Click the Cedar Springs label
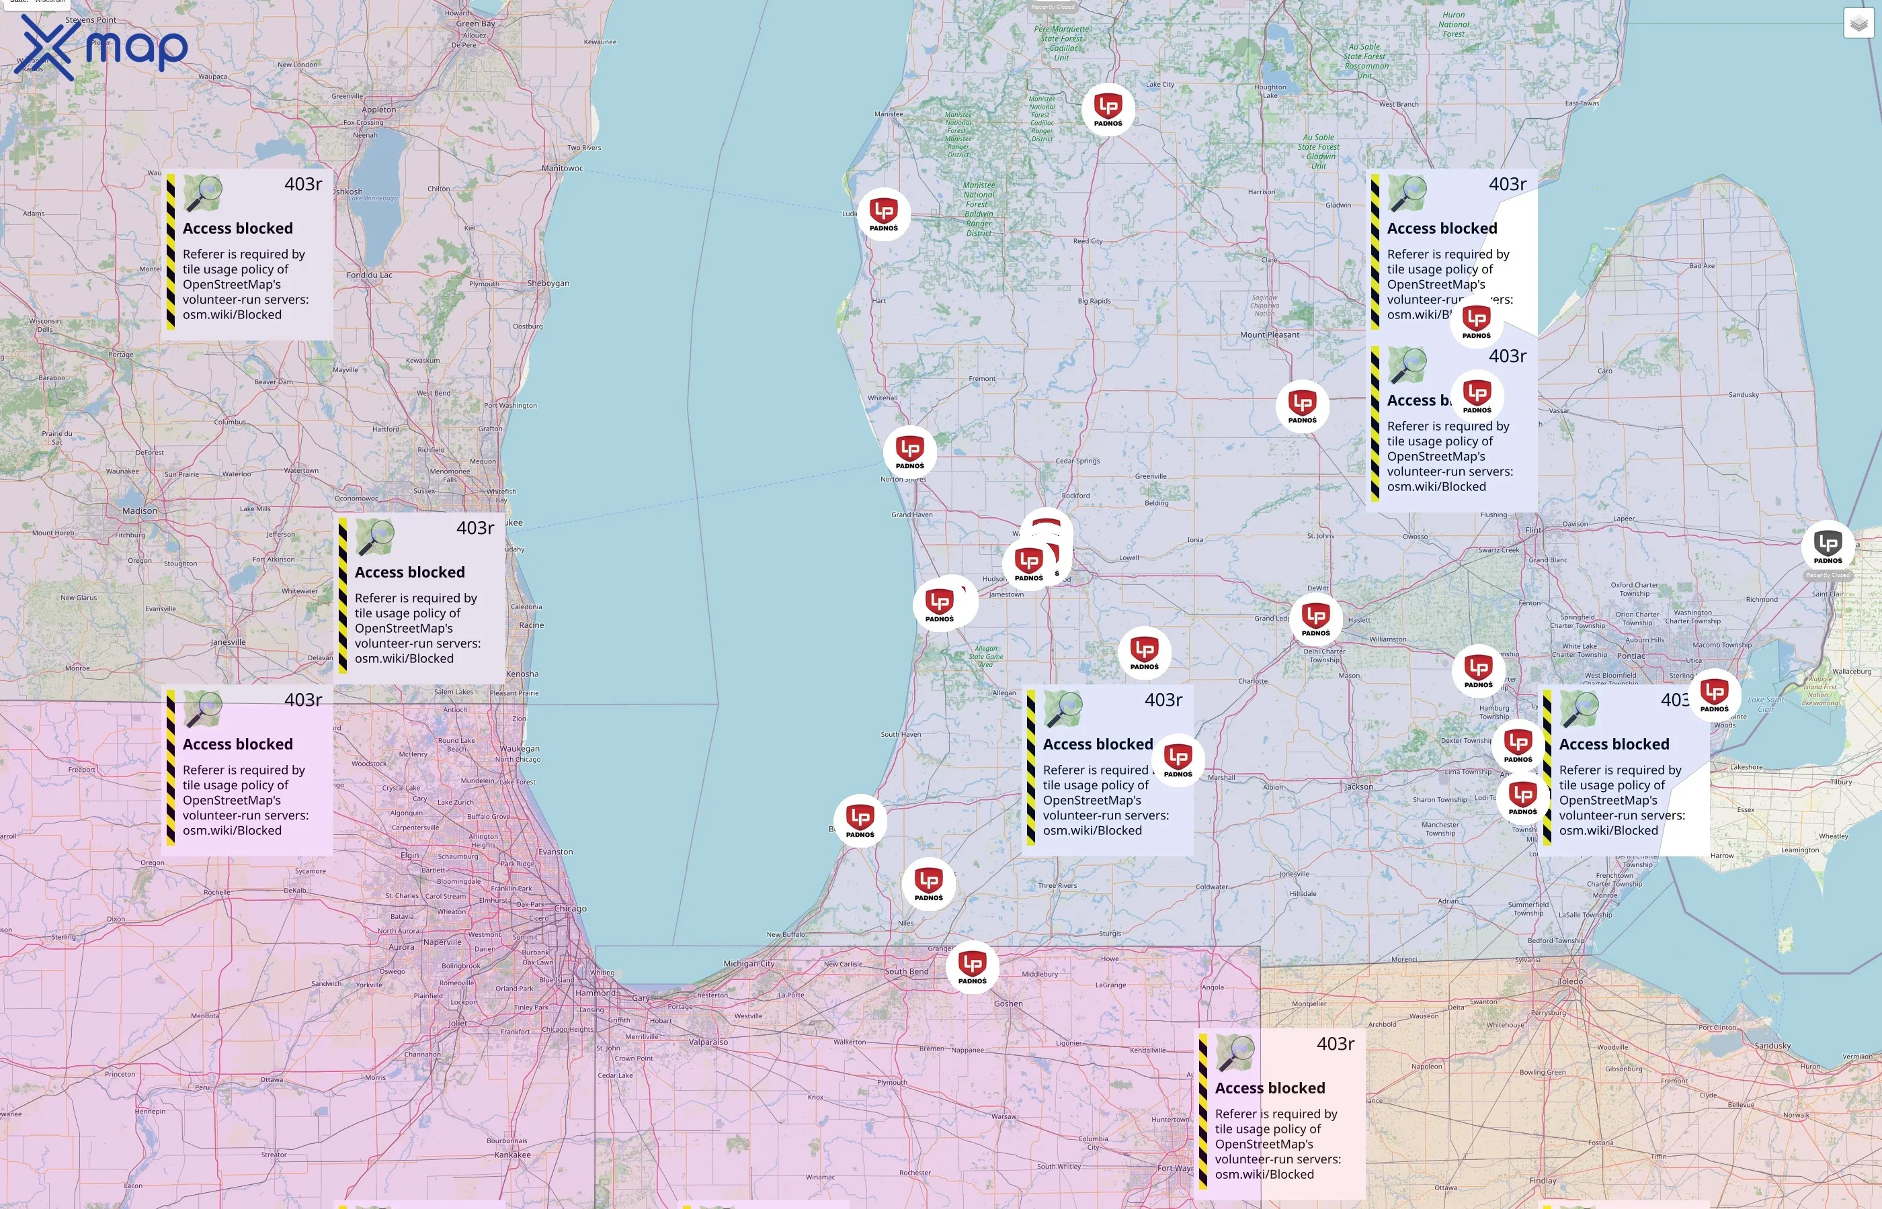Image resolution: width=1882 pixels, height=1209 pixels. 1077,461
